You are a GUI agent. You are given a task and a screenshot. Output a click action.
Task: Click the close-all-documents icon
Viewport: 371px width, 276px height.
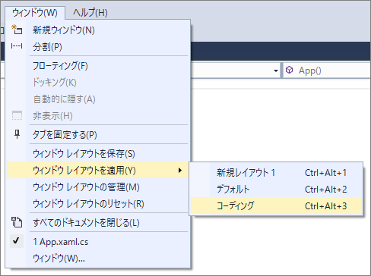point(17,222)
